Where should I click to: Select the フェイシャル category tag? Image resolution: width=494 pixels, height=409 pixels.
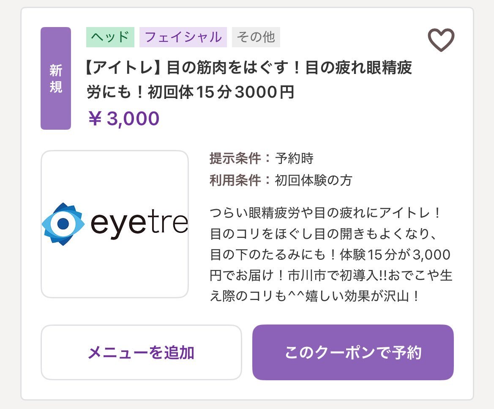(x=183, y=37)
